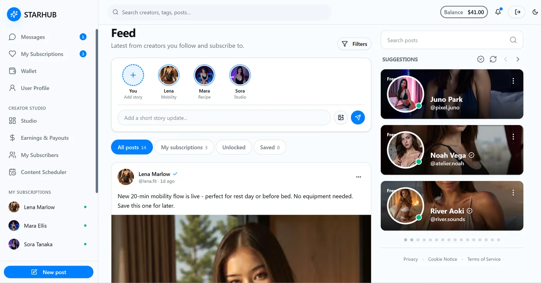Go to next suggestions page
This screenshot has width=541, height=283.
[518, 59]
